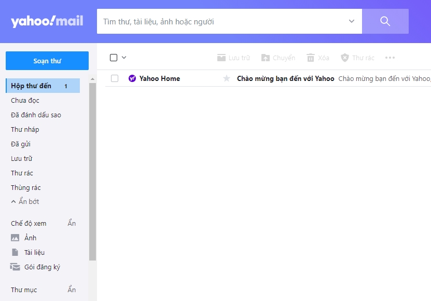Click the Thư rác toolbar label
The image size is (431, 301).
363,58
